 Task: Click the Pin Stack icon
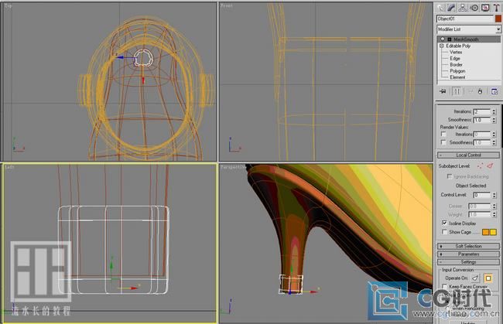443,91
